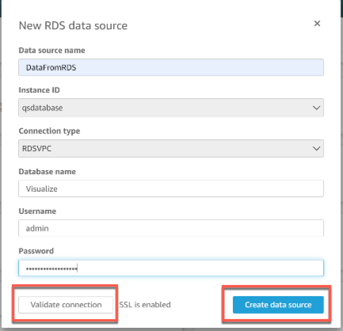The image size is (343, 331).
Task: Click the SSL is enabled text
Action: coord(145,305)
